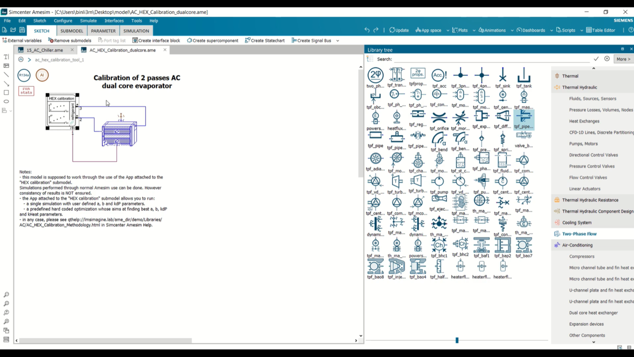Choose the tpf_pump component
Viewport: 634px width, 357px height.
pos(439,181)
